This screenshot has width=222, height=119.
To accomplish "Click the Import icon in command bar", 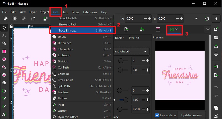I will 216,66.
